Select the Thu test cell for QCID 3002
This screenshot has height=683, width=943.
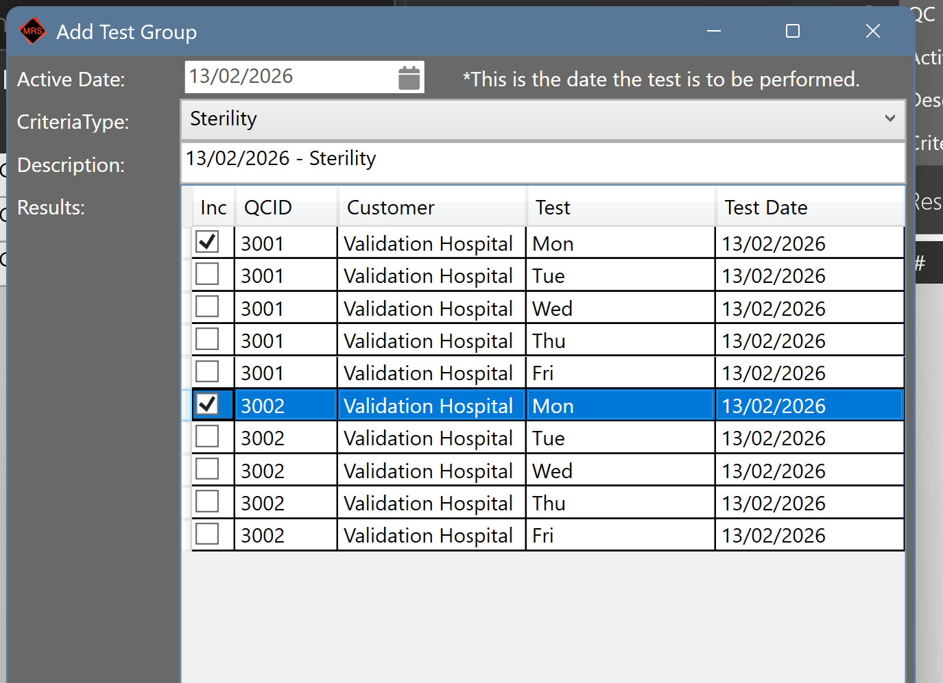[x=621, y=503]
